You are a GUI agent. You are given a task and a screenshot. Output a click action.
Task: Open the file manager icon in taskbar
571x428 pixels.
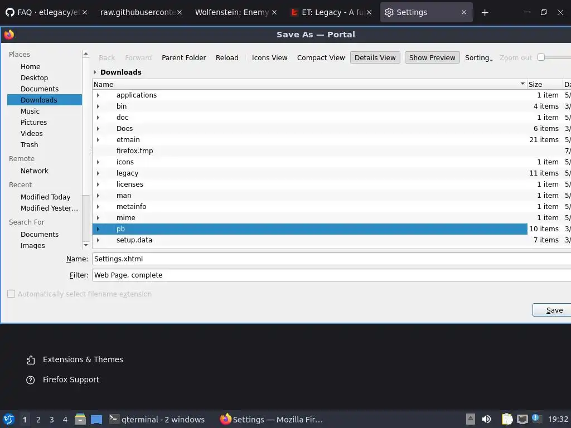click(x=80, y=419)
